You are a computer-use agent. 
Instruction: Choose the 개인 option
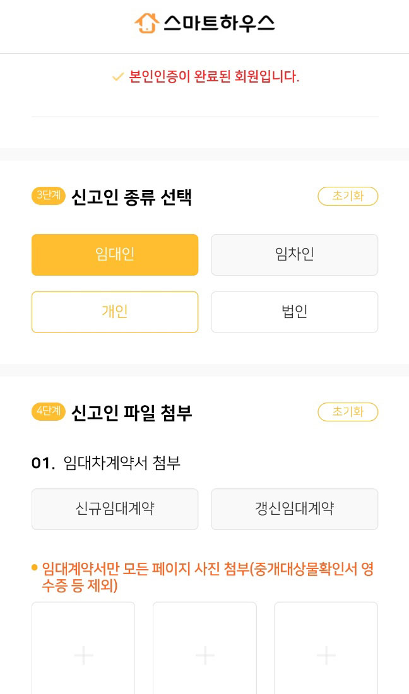(x=115, y=312)
